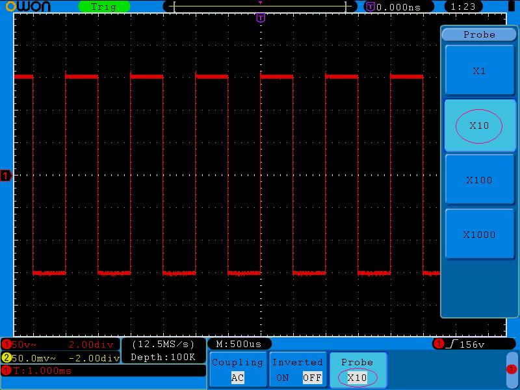520x390 pixels.
Task: Click the channel 2 -2.00div offset readout
Action: point(94,358)
